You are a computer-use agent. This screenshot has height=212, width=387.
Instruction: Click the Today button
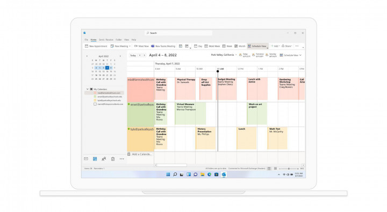point(133,55)
